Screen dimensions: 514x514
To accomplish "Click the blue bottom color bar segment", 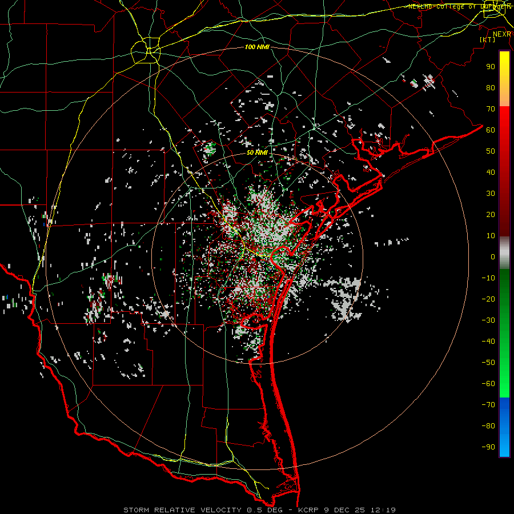I will pos(504,427).
